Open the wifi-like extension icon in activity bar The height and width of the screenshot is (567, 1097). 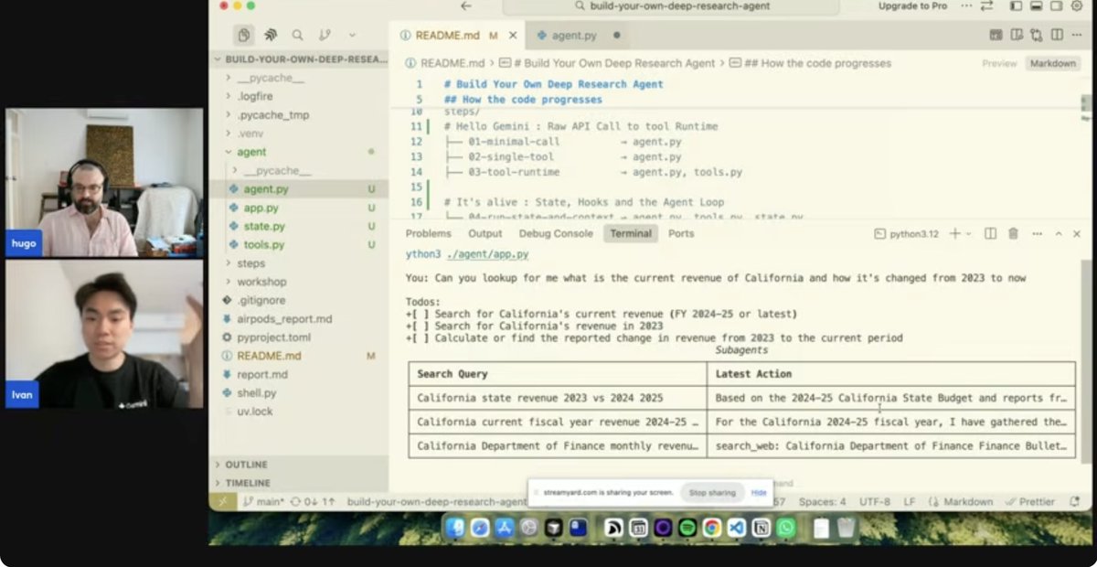click(x=271, y=35)
